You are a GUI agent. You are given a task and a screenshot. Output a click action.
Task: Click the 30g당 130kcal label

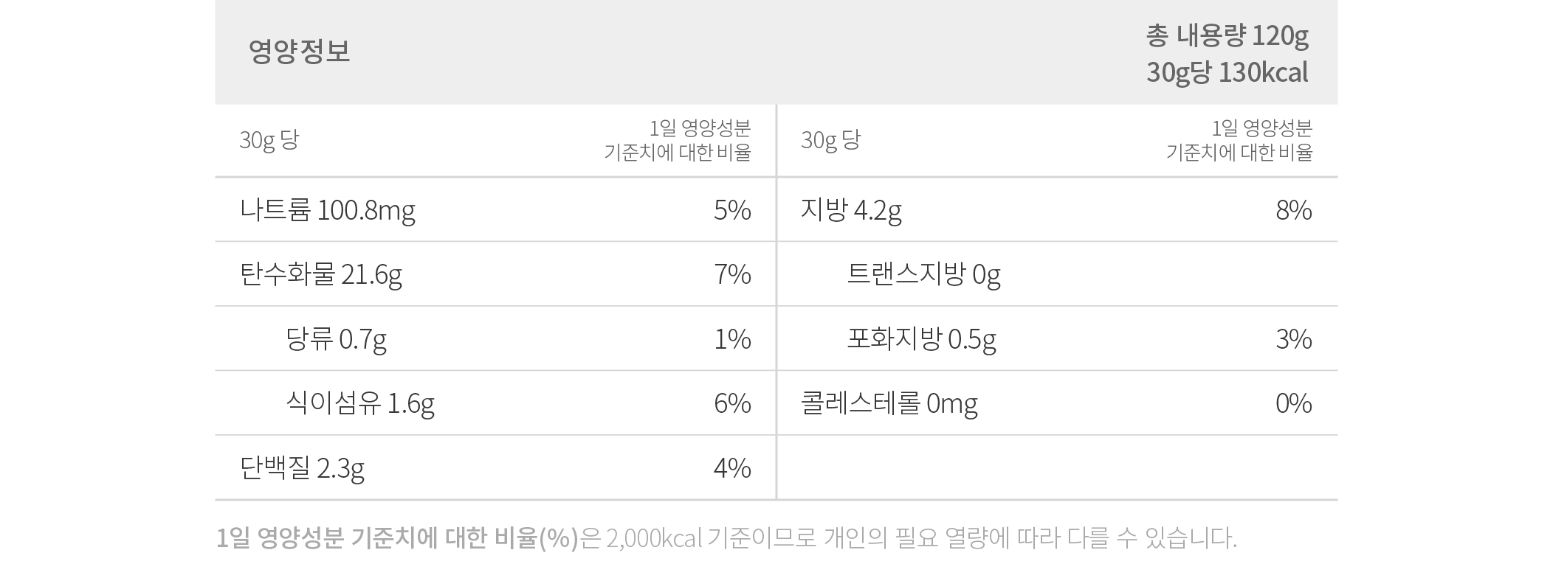[1227, 72]
